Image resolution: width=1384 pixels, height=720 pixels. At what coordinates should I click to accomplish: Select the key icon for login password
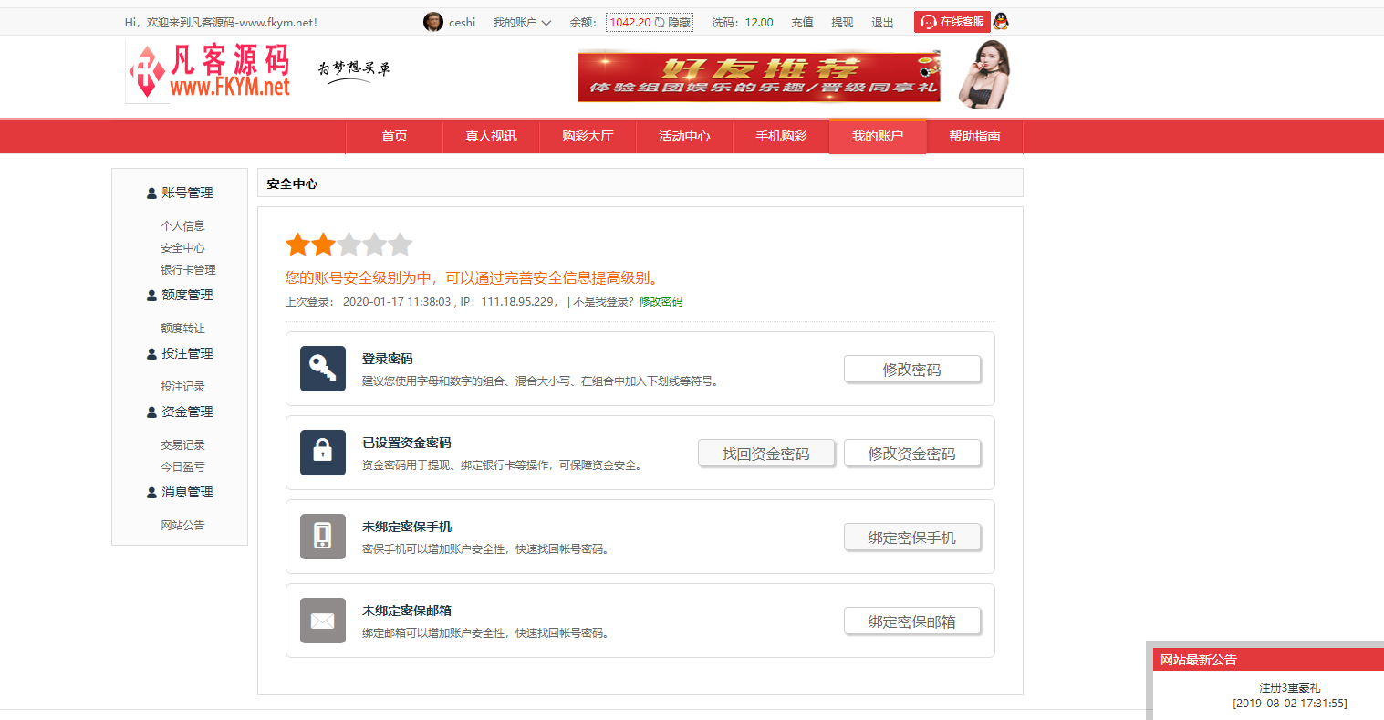[322, 369]
